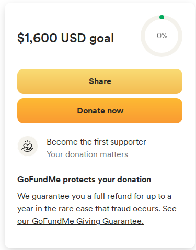Click underlined our GoFundMe Giving Guarantee line

click(x=80, y=221)
